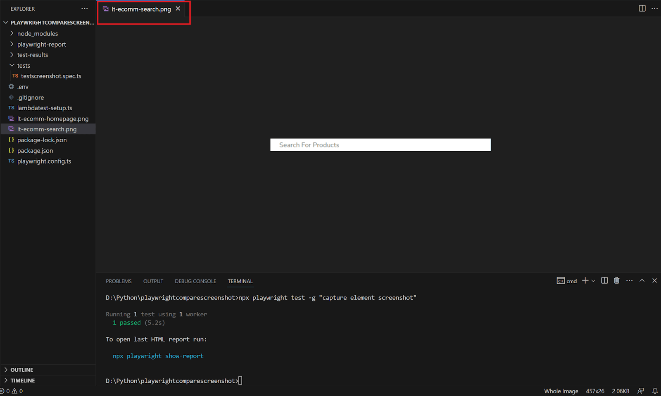Image resolution: width=661 pixels, height=396 pixels.
Task: Open testscreenshot.spec.ts in the explorer
Action: pyautogui.click(x=51, y=76)
